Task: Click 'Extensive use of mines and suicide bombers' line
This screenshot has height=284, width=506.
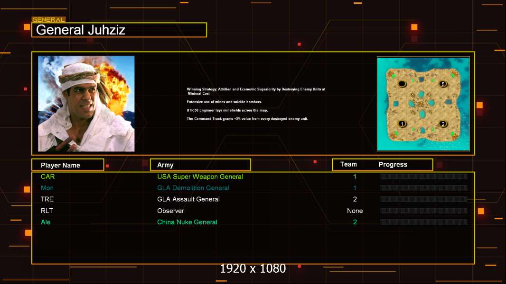Action: pyautogui.click(x=224, y=102)
